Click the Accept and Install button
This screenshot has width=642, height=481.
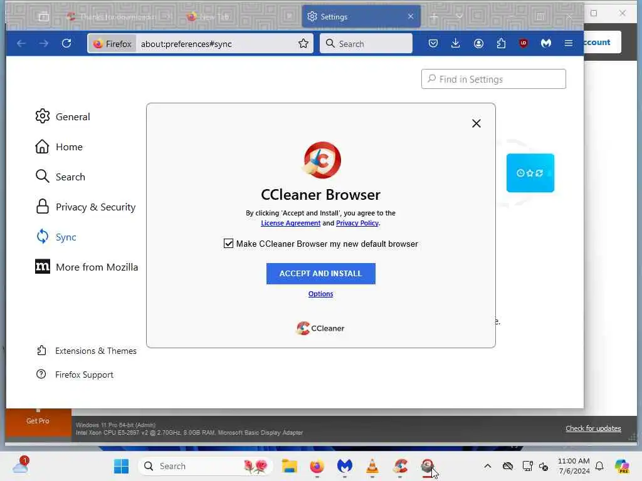tap(320, 274)
